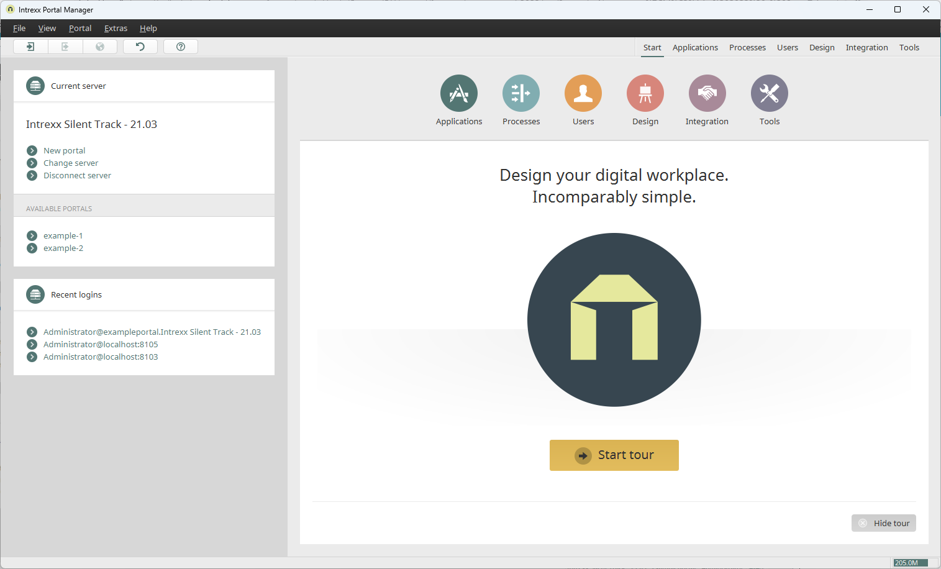Click the arrow icon beside New portal
This screenshot has width=941, height=569.
(x=32, y=150)
